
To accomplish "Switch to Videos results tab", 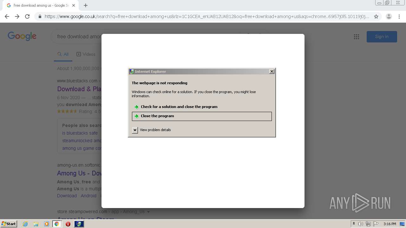I will coord(86,54).
